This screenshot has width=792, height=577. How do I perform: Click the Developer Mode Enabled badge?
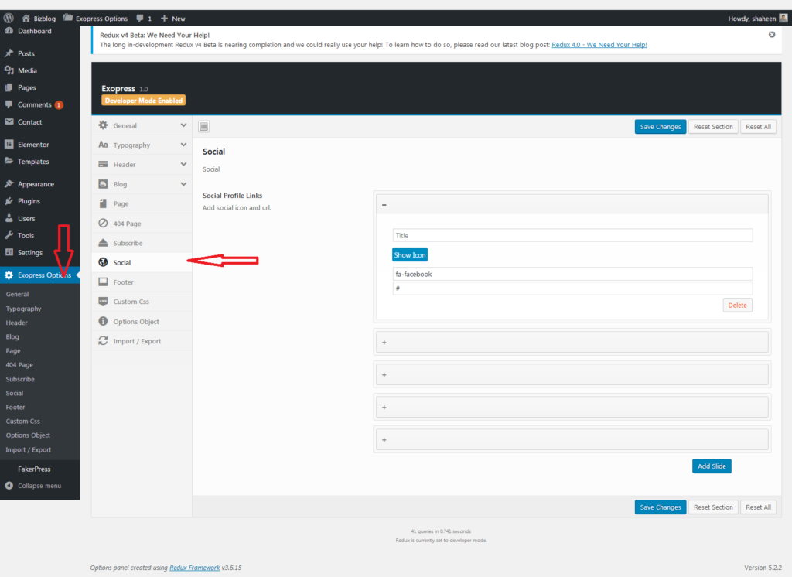click(x=143, y=101)
